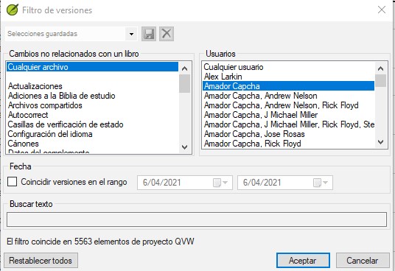
Task: Select Amador Capcha, Jose Rosas entry
Action: click(288, 134)
